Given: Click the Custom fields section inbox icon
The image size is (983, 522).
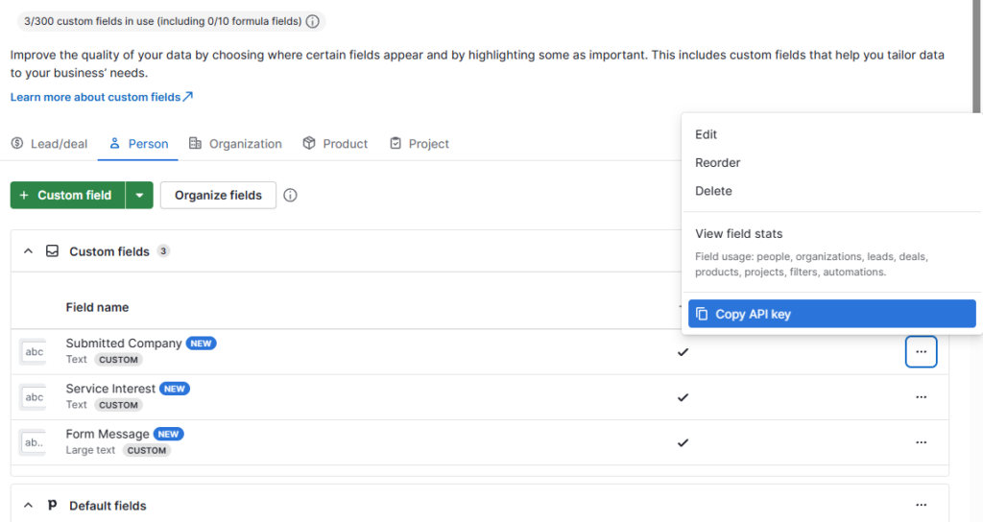Looking at the screenshot, I should (52, 251).
